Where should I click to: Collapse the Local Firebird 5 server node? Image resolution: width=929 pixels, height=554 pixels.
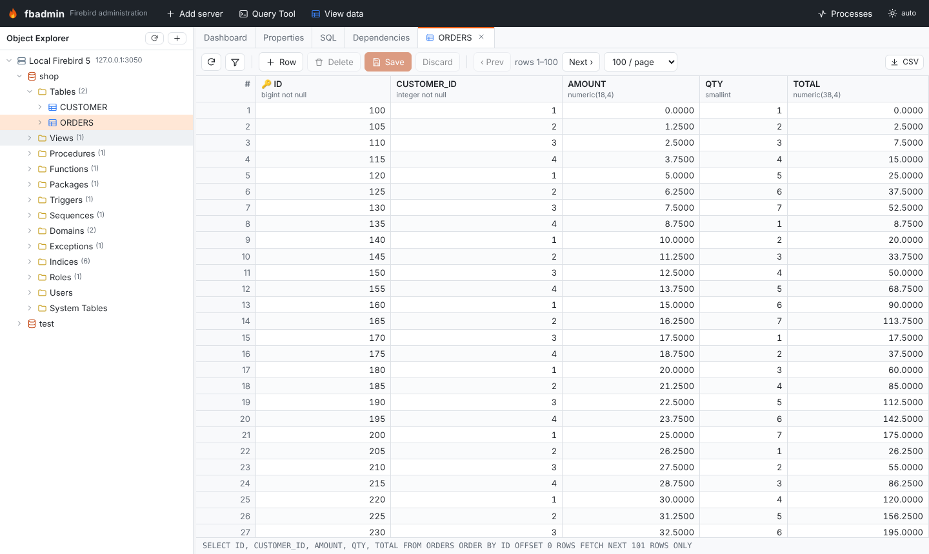[x=9, y=61]
